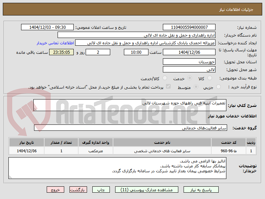Click the کد خدمت column header
The height and width of the screenshot is (199, 265).
click(x=228, y=142)
